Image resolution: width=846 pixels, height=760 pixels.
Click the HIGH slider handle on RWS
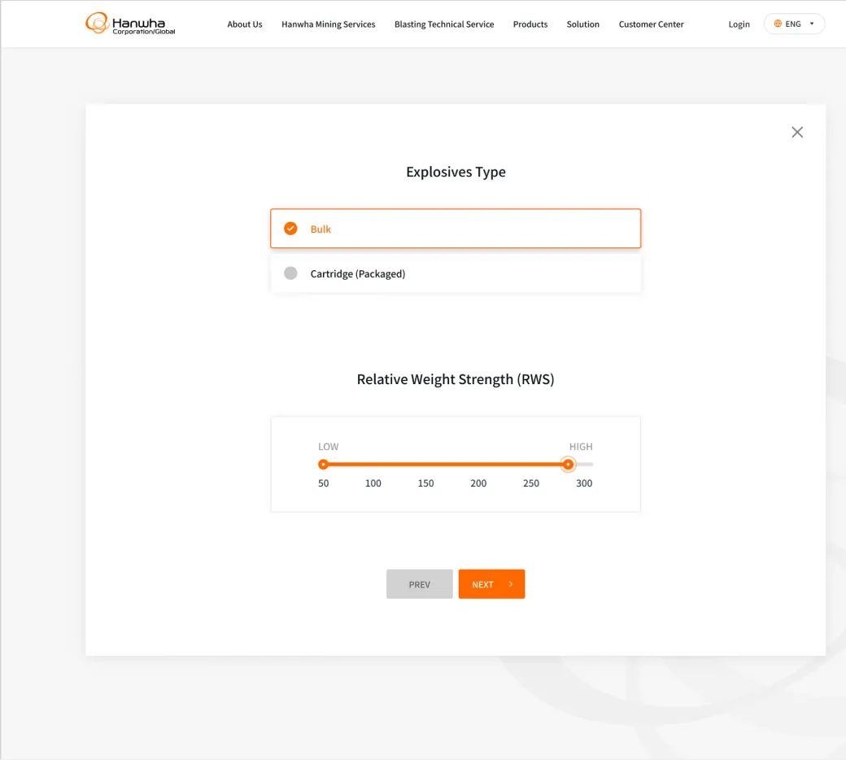(x=568, y=465)
